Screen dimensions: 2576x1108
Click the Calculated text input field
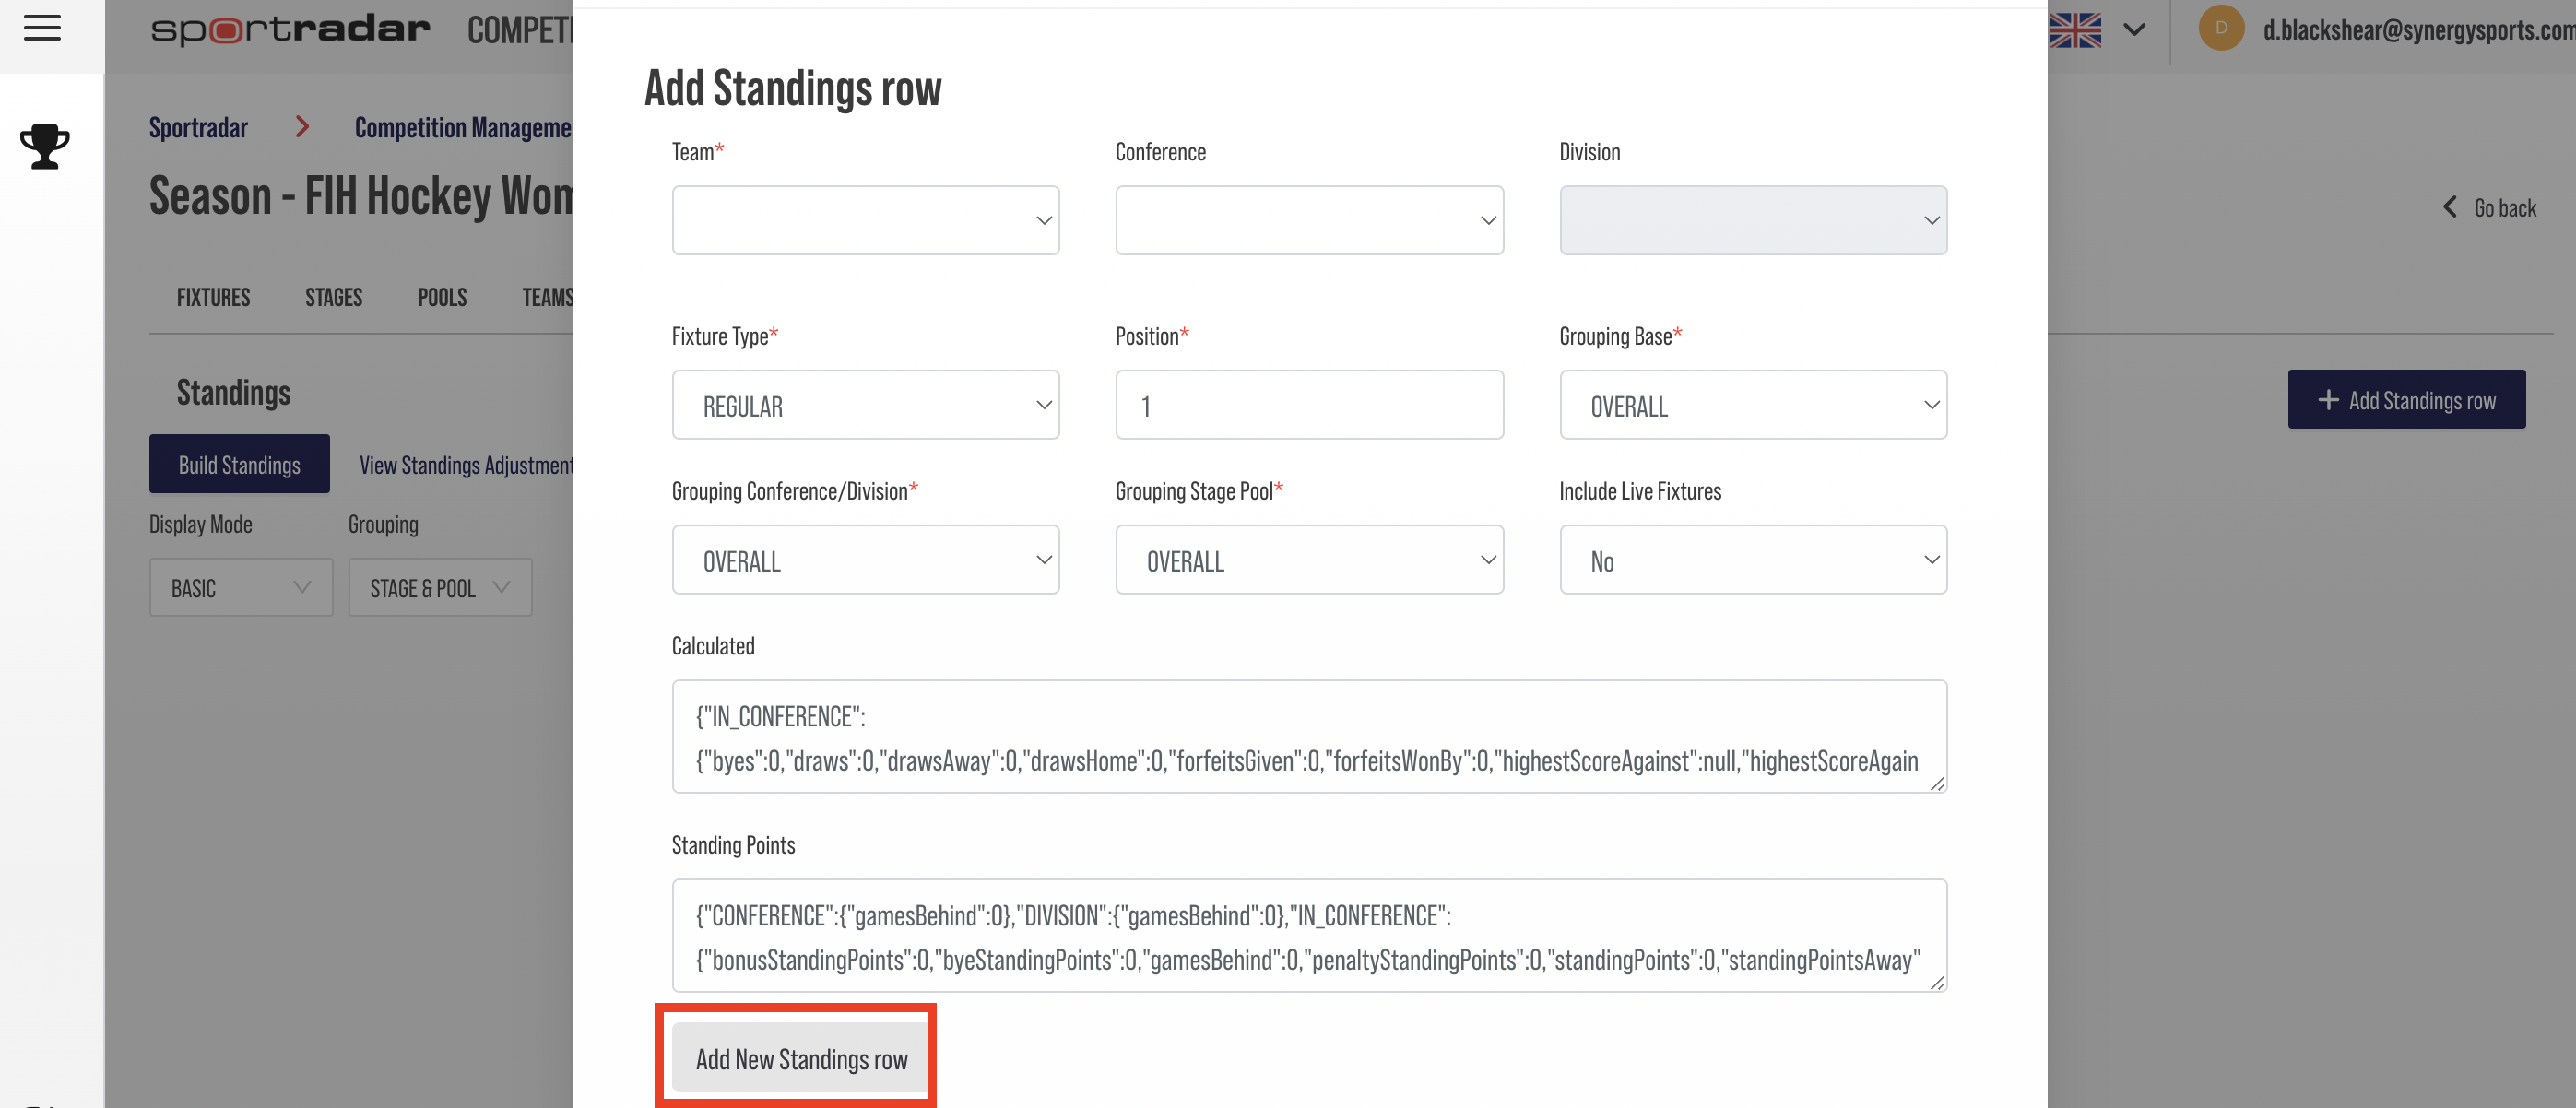coord(1309,736)
